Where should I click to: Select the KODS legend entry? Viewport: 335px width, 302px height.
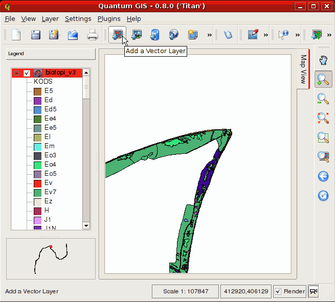tap(43, 82)
